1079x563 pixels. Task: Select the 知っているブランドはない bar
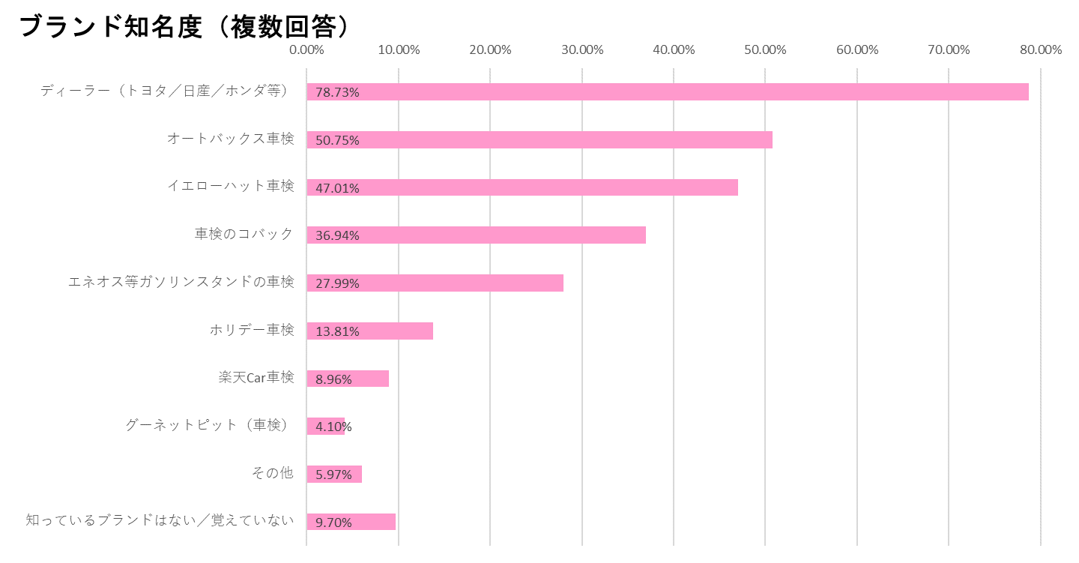(x=375, y=522)
